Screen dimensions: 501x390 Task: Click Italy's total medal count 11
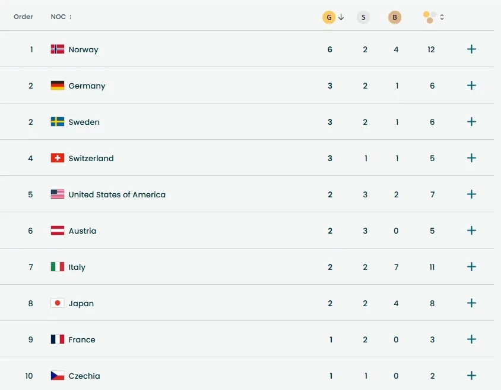tap(432, 267)
